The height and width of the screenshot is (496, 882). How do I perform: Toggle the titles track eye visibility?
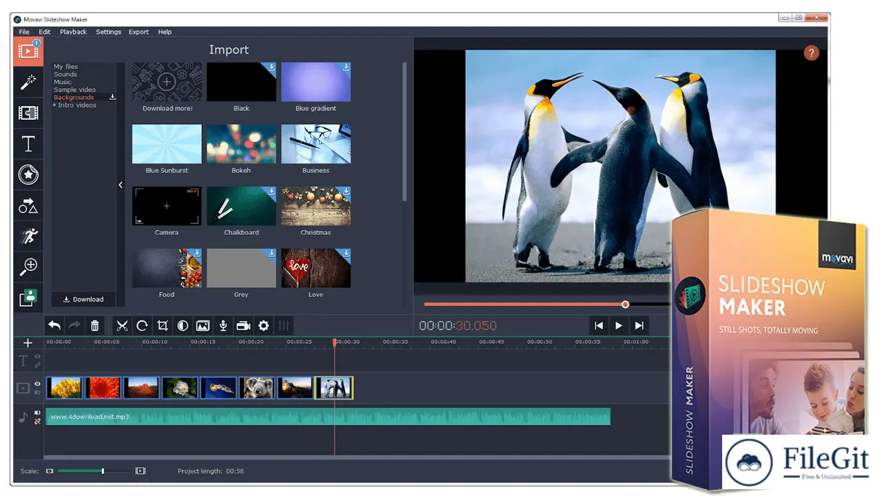[x=37, y=357]
